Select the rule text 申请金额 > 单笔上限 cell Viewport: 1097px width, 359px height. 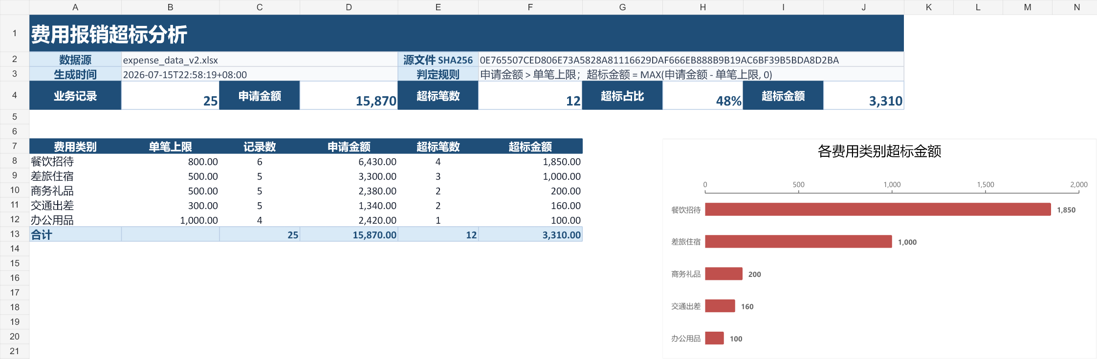(x=691, y=74)
